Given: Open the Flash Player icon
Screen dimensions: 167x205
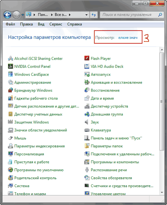Looking at the screenshot, I should coord(87,58).
